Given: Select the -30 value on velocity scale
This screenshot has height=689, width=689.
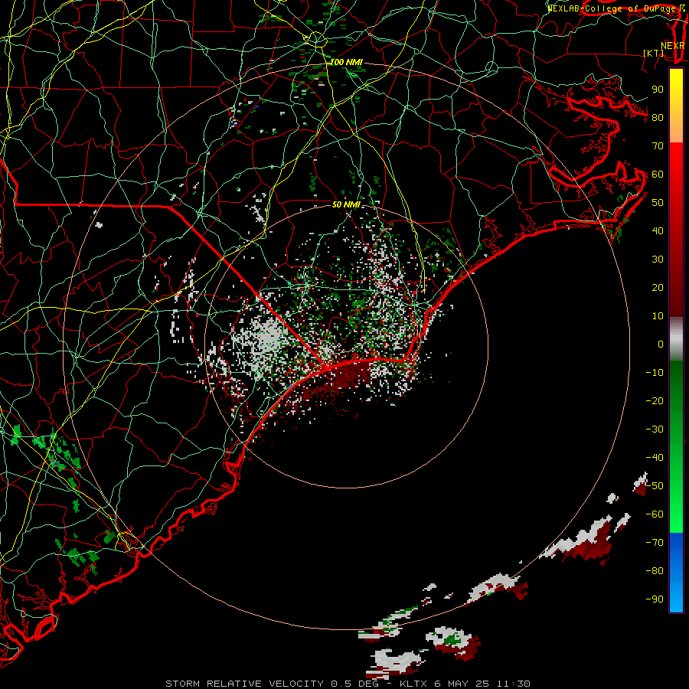Looking at the screenshot, I should click(x=655, y=429).
